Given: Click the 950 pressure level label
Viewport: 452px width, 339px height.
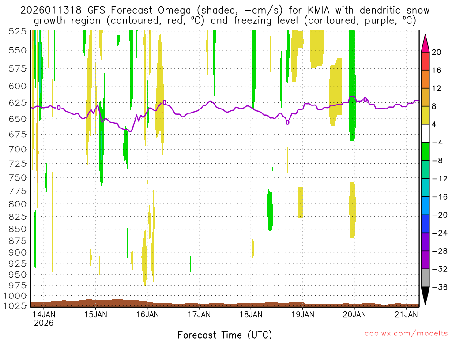Looking at the screenshot, I should tap(18, 275).
